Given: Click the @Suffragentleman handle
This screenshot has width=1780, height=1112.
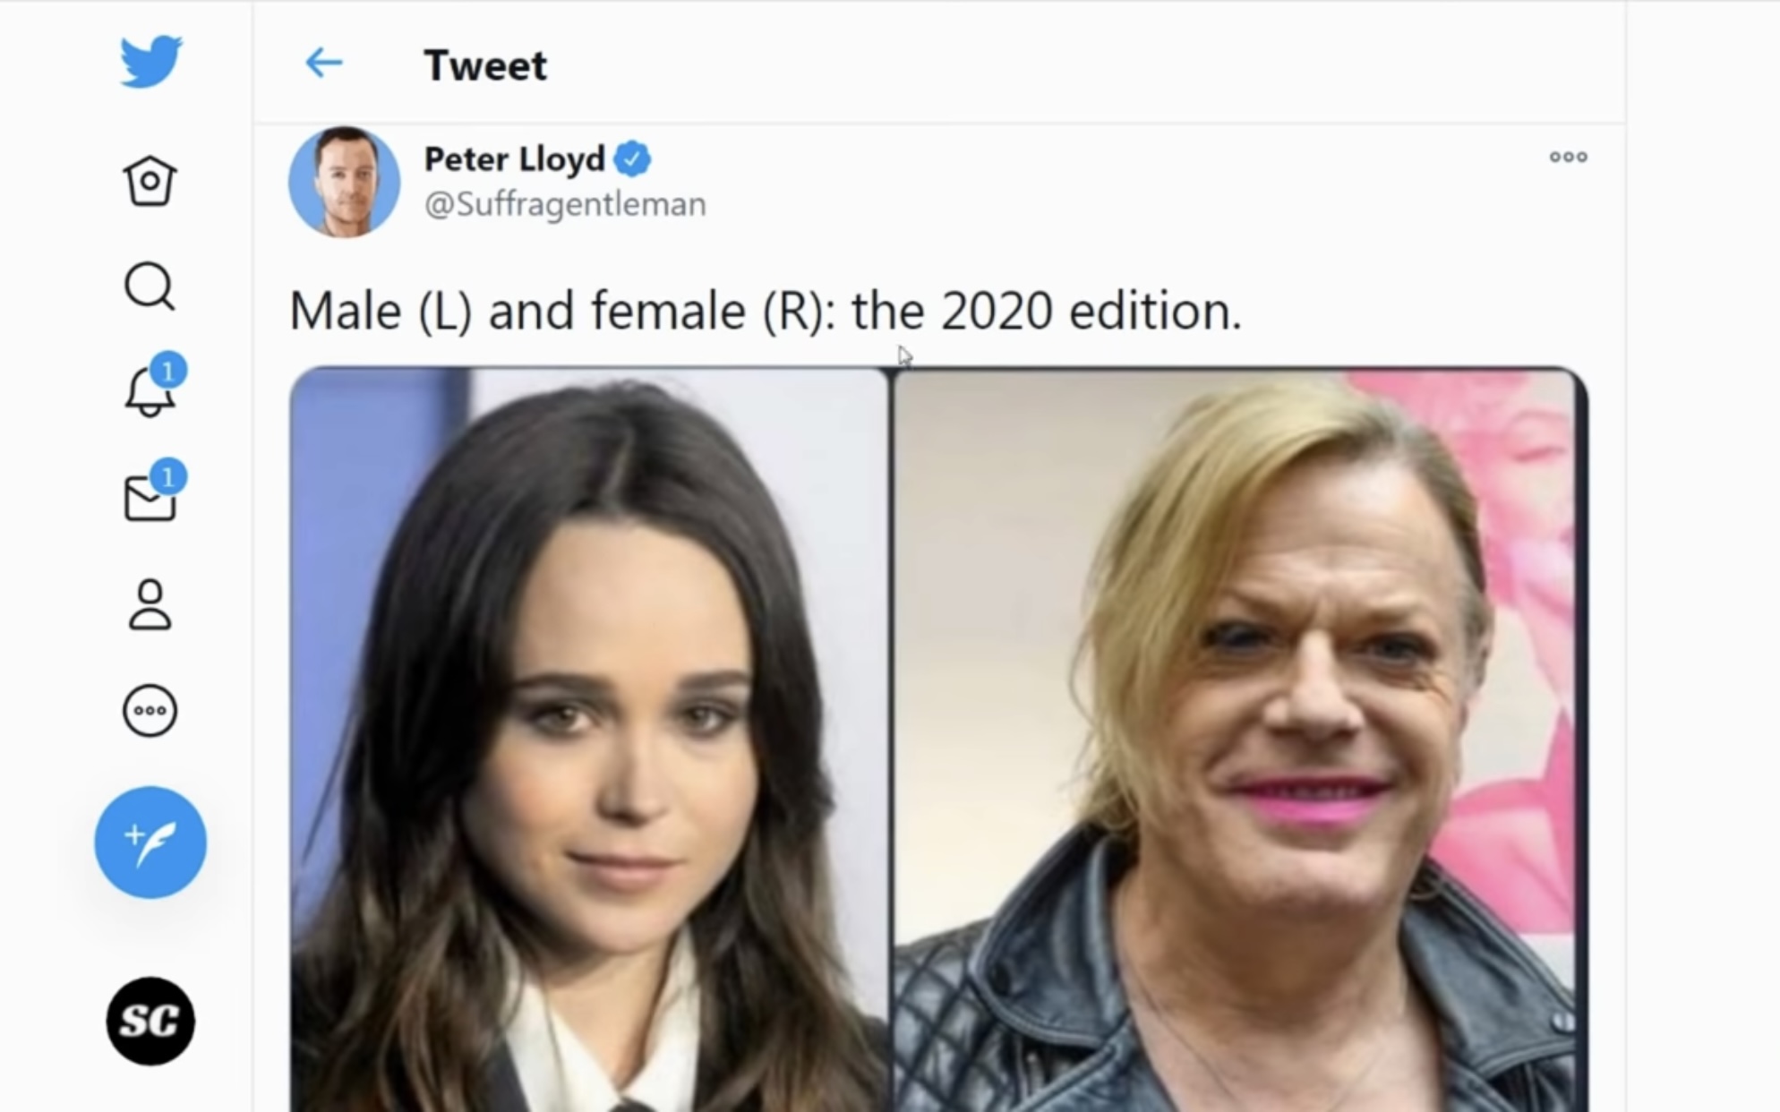Looking at the screenshot, I should 565,204.
